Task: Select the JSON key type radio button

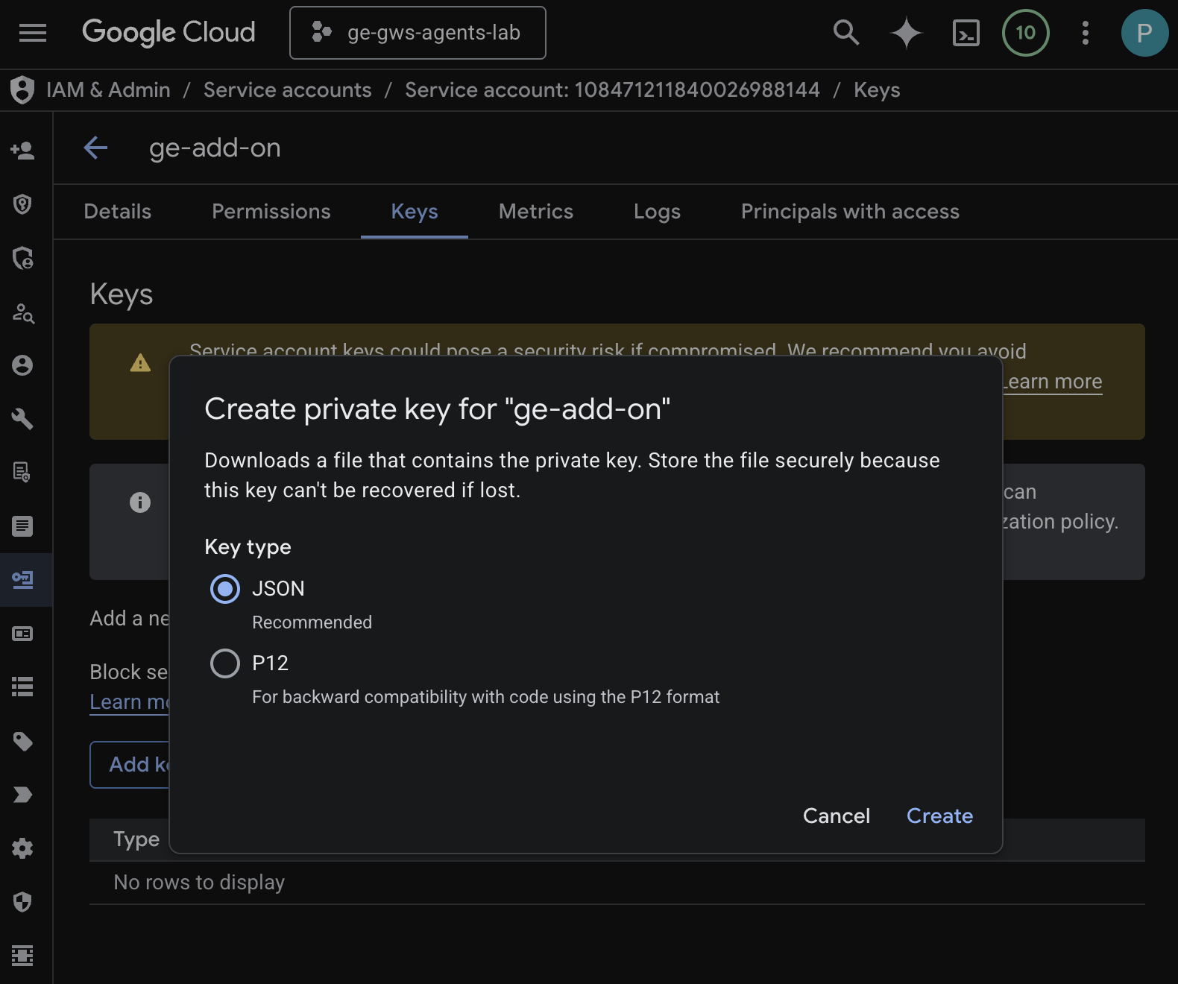Action: tap(225, 589)
